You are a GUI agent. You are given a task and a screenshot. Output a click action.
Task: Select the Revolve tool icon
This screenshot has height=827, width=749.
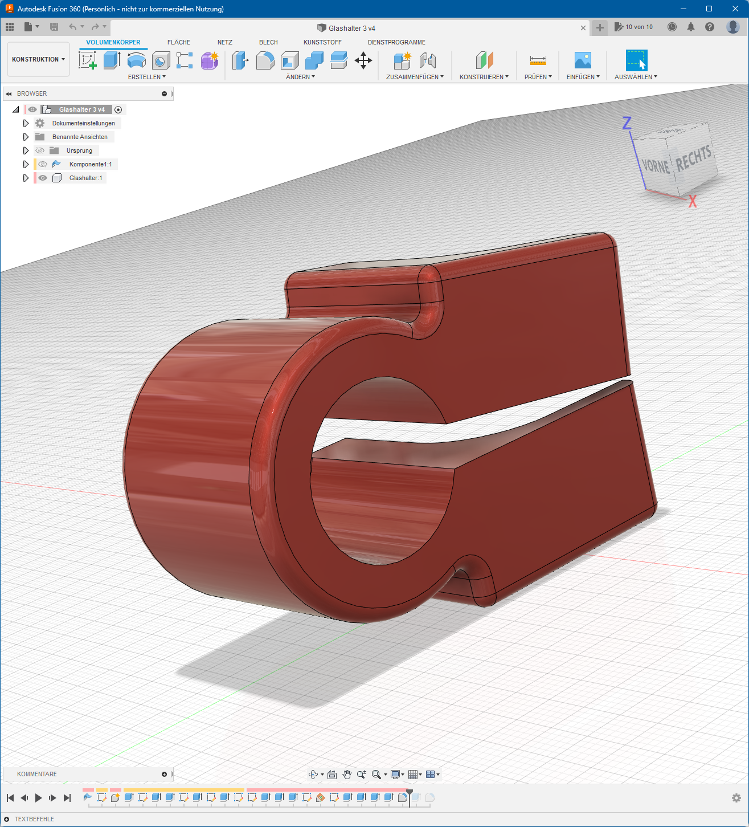(137, 60)
